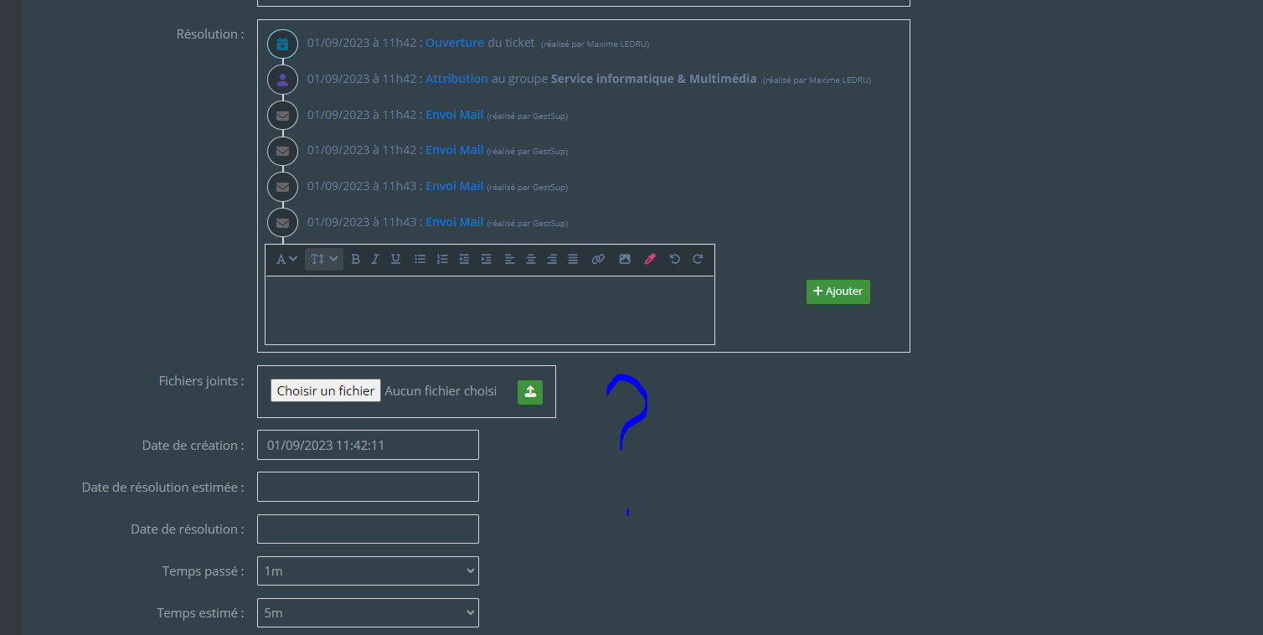This screenshot has width=1263, height=635.
Task: Open the Temps passé dropdown
Action: click(x=368, y=570)
